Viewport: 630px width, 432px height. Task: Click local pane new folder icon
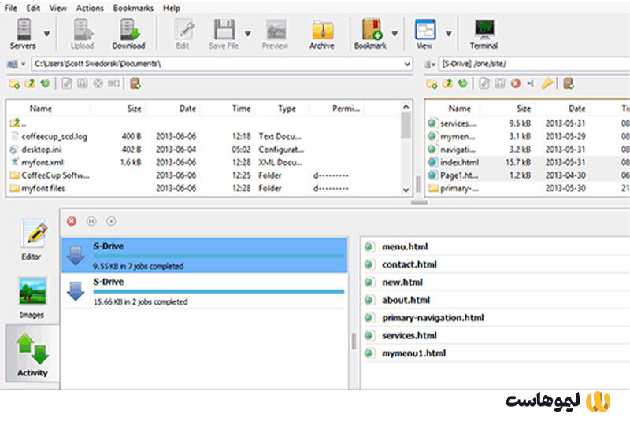click(x=14, y=84)
